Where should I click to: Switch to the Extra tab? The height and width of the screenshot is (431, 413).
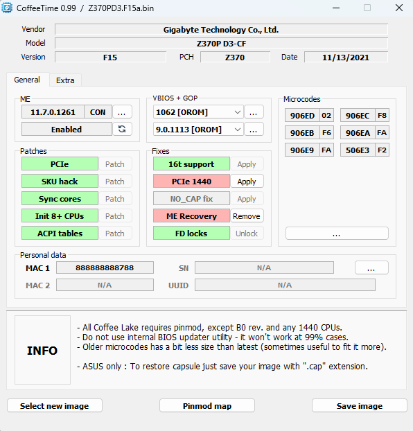click(x=65, y=80)
